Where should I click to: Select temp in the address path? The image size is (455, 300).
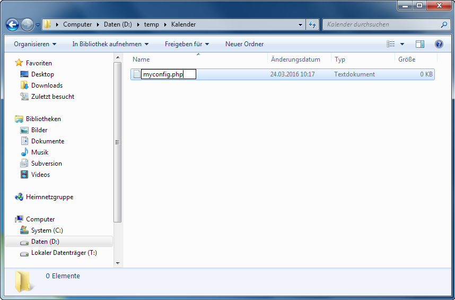[152, 24]
